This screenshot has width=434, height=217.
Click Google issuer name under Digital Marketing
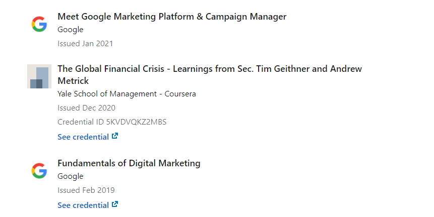pyautogui.click(x=70, y=176)
